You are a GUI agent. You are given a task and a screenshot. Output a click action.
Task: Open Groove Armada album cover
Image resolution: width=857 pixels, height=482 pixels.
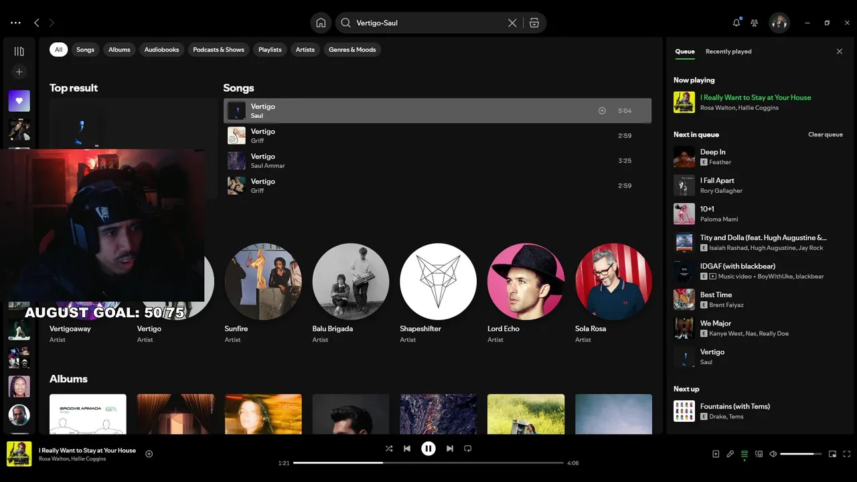click(x=88, y=414)
